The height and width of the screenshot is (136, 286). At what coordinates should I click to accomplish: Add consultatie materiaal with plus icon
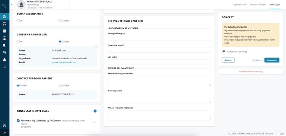[x=95, y=111]
